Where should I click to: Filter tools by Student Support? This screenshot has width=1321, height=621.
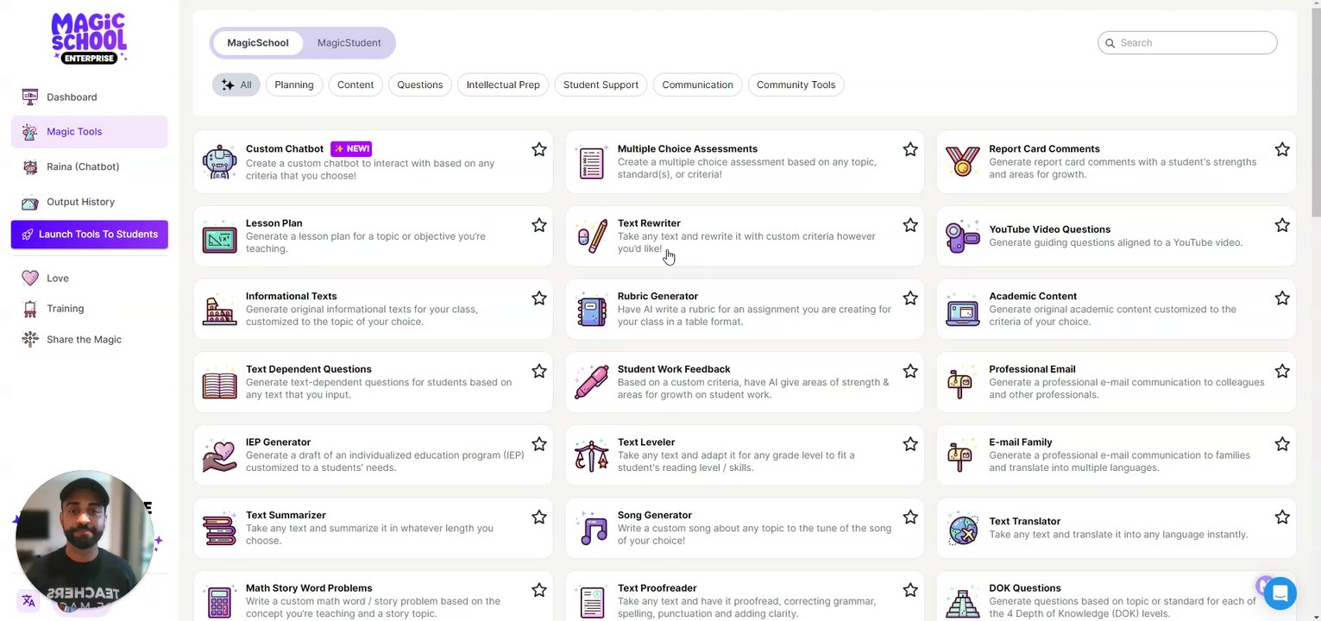pyautogui.click(x=601, y=85)
